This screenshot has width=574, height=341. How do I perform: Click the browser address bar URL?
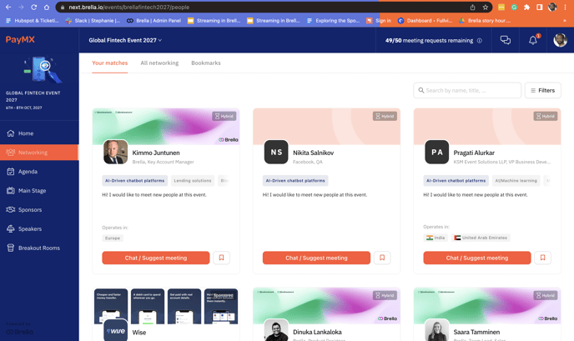tap(128, 7)
